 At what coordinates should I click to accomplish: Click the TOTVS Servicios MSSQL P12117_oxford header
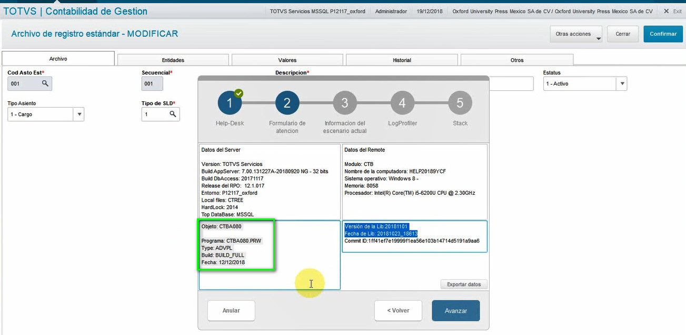317,11
